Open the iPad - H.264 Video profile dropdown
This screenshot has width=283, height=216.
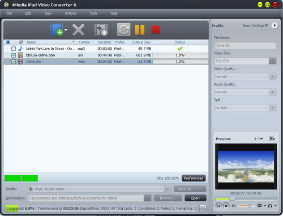(x=168, y=189)
